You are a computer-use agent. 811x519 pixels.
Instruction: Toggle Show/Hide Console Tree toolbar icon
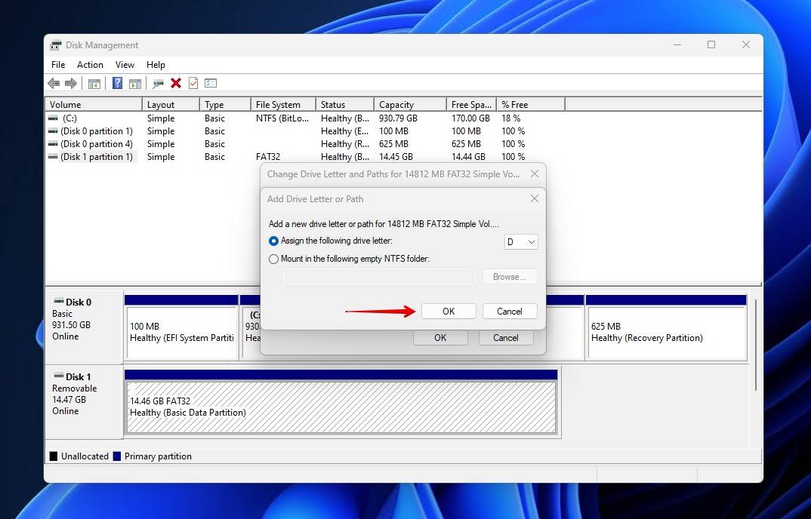pyautogui.click(x=94, y=83)
